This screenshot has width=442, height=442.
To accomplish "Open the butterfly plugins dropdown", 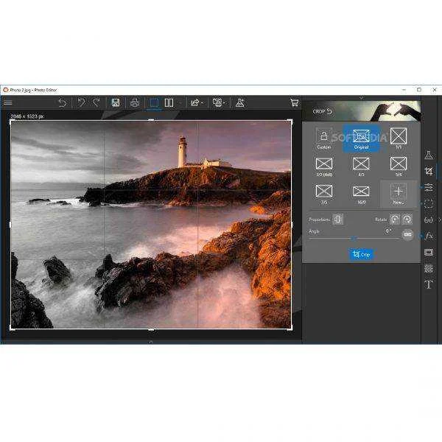I will 219,102.
